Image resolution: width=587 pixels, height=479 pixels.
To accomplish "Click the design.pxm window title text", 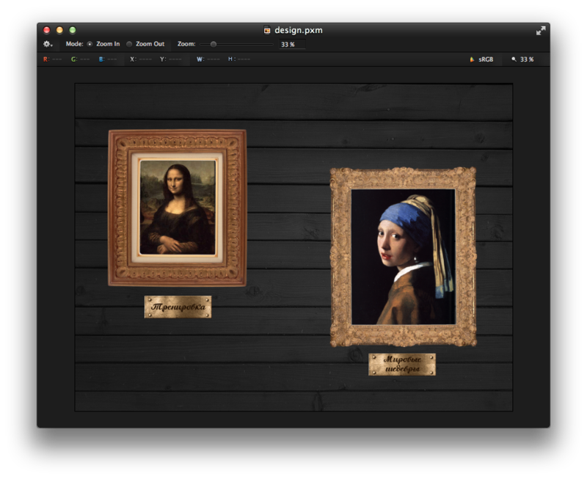I will click(299, 30).
